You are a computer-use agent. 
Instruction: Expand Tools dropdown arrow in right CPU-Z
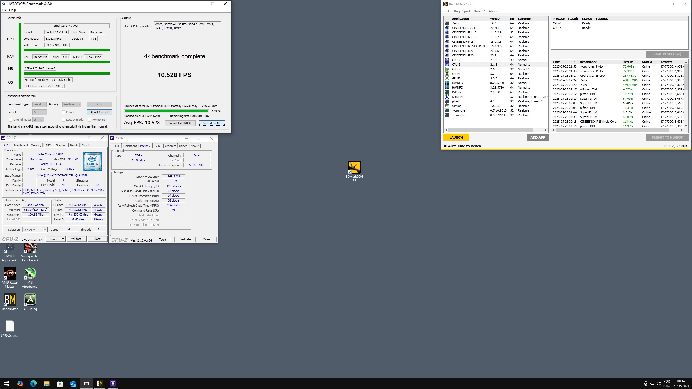172,239
